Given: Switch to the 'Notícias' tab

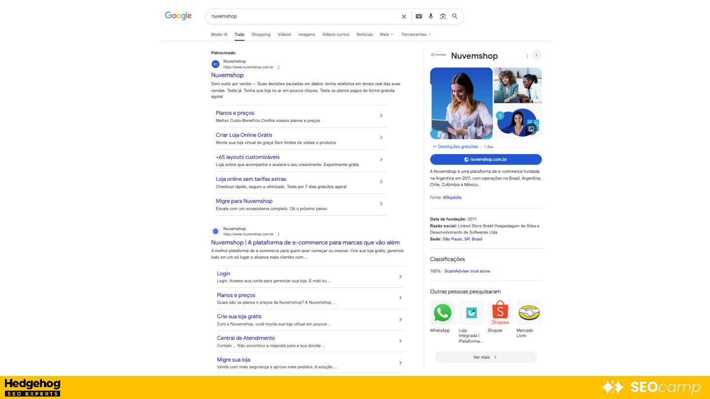Looking at the screenshot, I should 365,34.
